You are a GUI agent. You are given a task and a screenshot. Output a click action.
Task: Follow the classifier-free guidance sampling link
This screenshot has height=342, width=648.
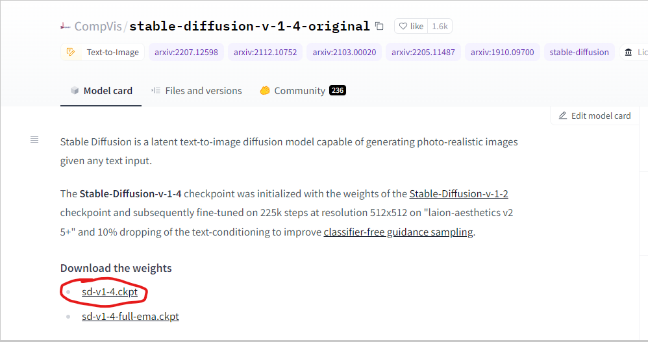[398, 232]
